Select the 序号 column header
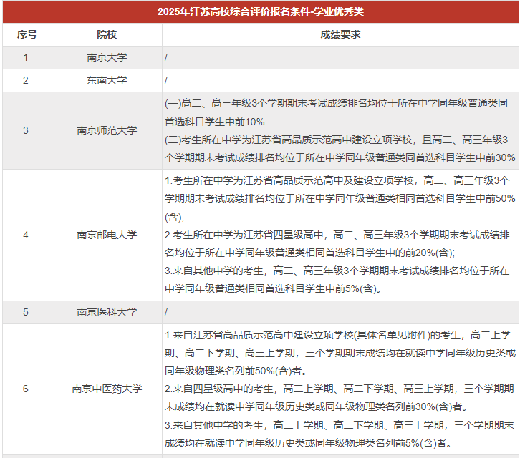520x458 pixels. point(27,35)
